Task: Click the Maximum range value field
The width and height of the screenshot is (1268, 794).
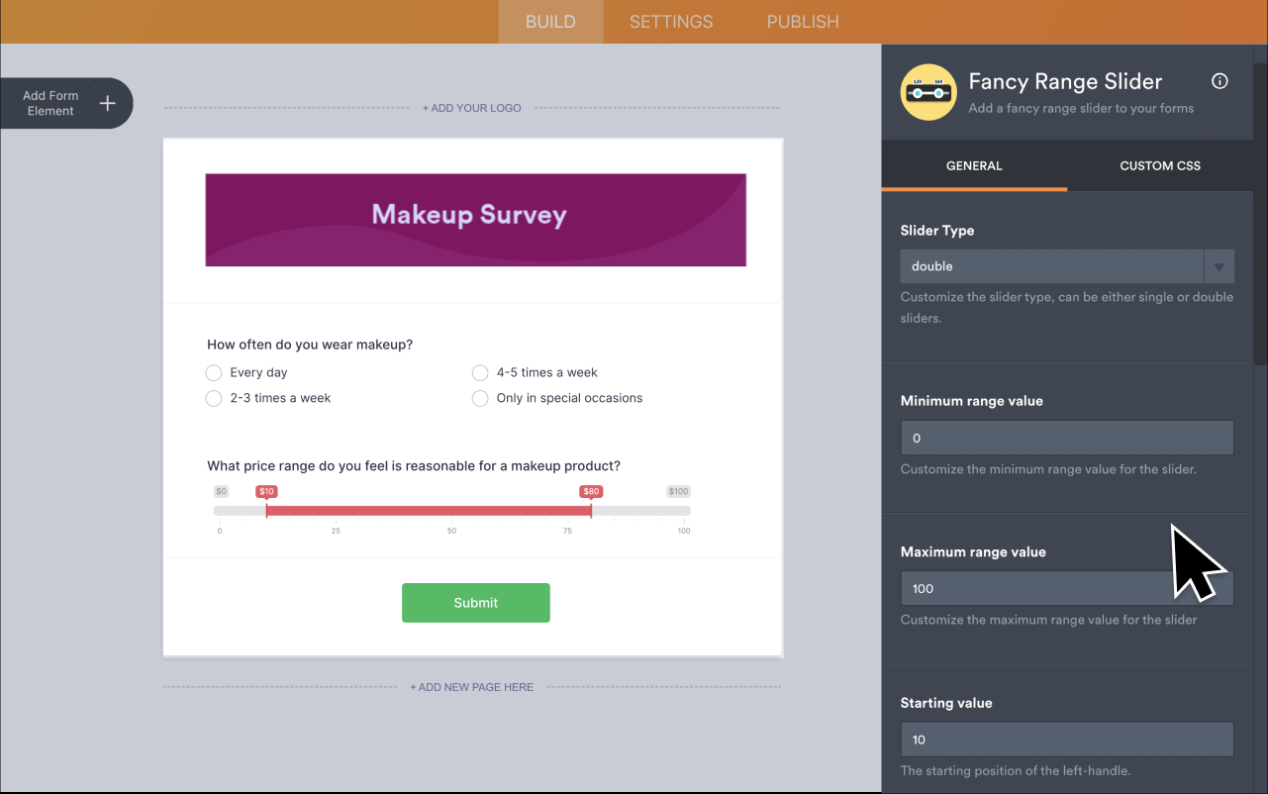Action: pos(1066,588)
